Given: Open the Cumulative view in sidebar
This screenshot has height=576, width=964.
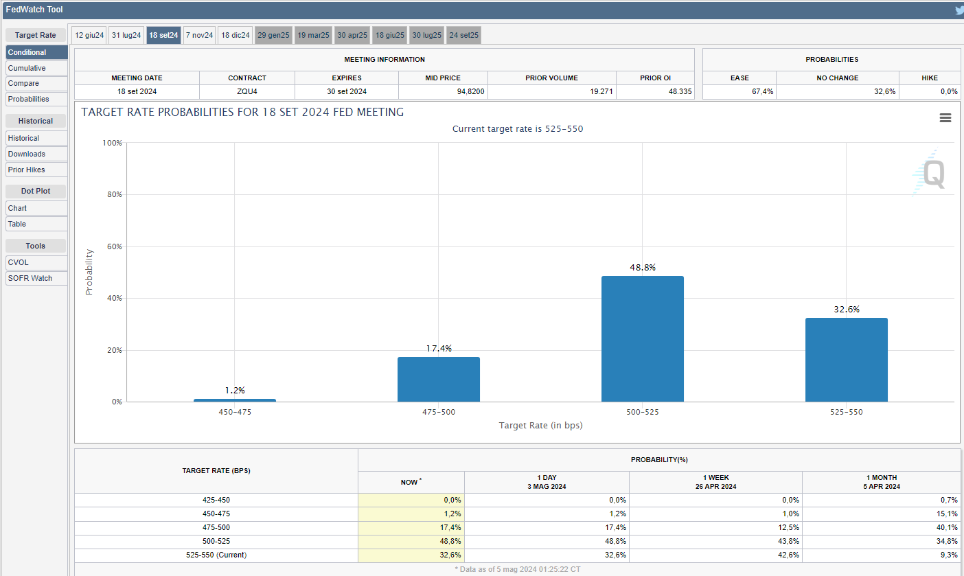Looking at the screenshot, I should click(36, 68).
